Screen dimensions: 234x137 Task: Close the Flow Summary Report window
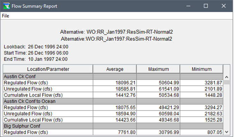[x=223, y=6]
